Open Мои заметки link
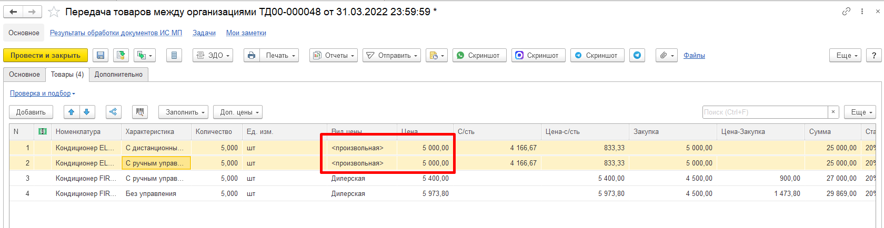 [246, 33]
